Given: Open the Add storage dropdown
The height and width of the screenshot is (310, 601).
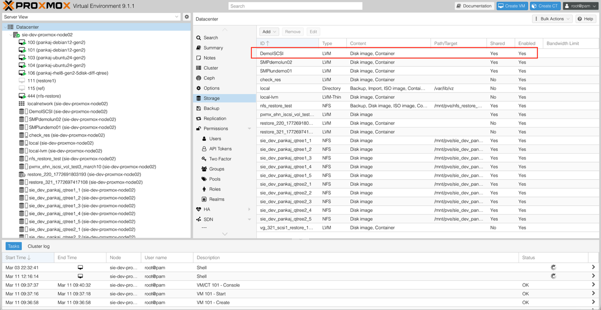Looking at the screenshot, I should click(x=269, y=31).
